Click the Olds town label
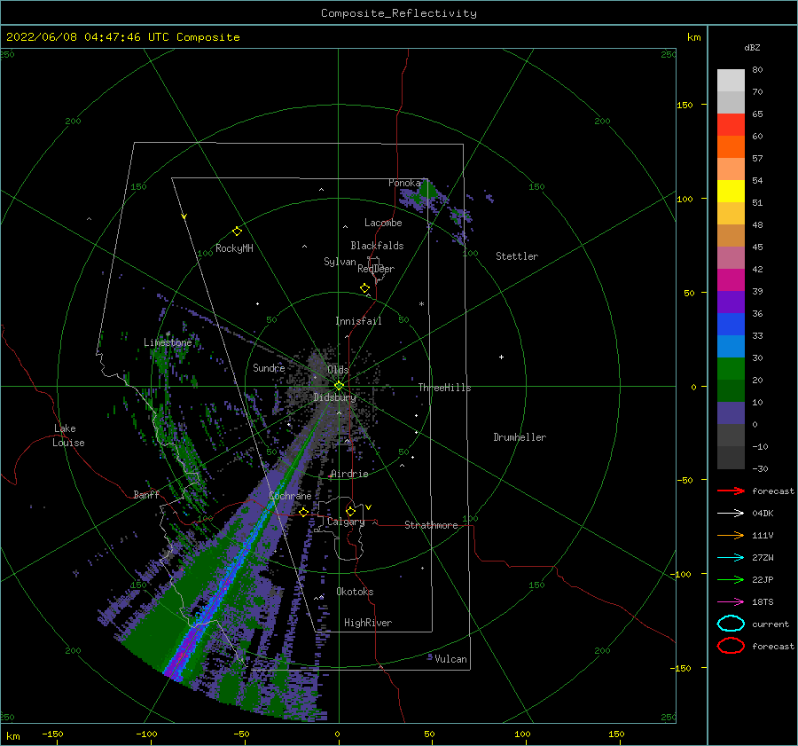798x746 pixels. [x=338, y=370]
